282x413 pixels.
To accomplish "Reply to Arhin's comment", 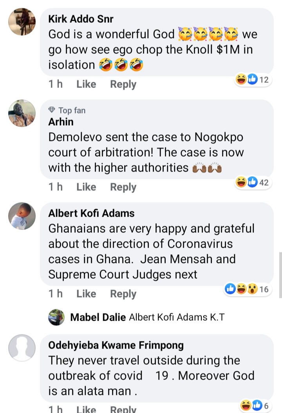I will [x=123, y=187].
